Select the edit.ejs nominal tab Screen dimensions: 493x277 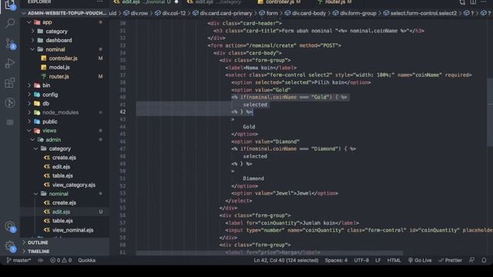(143, 2)
